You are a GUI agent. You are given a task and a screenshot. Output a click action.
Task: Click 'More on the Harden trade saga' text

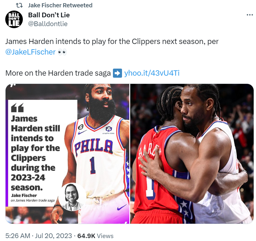(x=58, y=73)
